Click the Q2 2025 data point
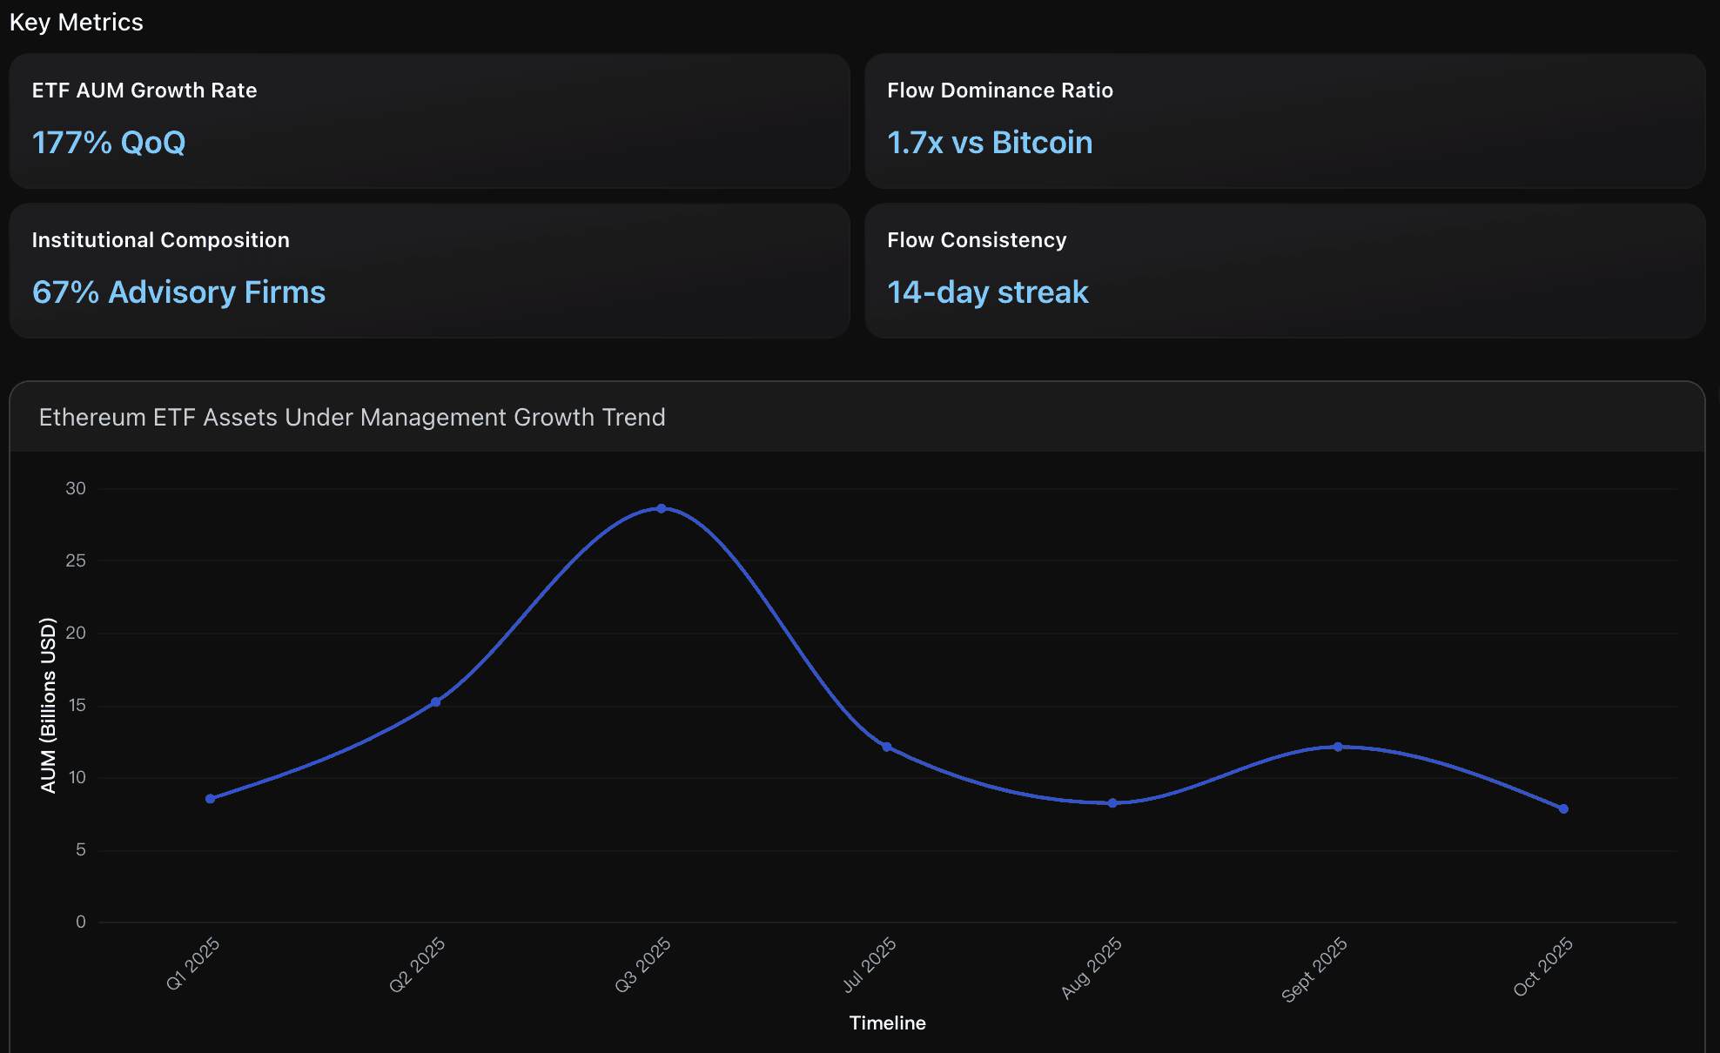 pyautogui.click(x=436, y=702)
